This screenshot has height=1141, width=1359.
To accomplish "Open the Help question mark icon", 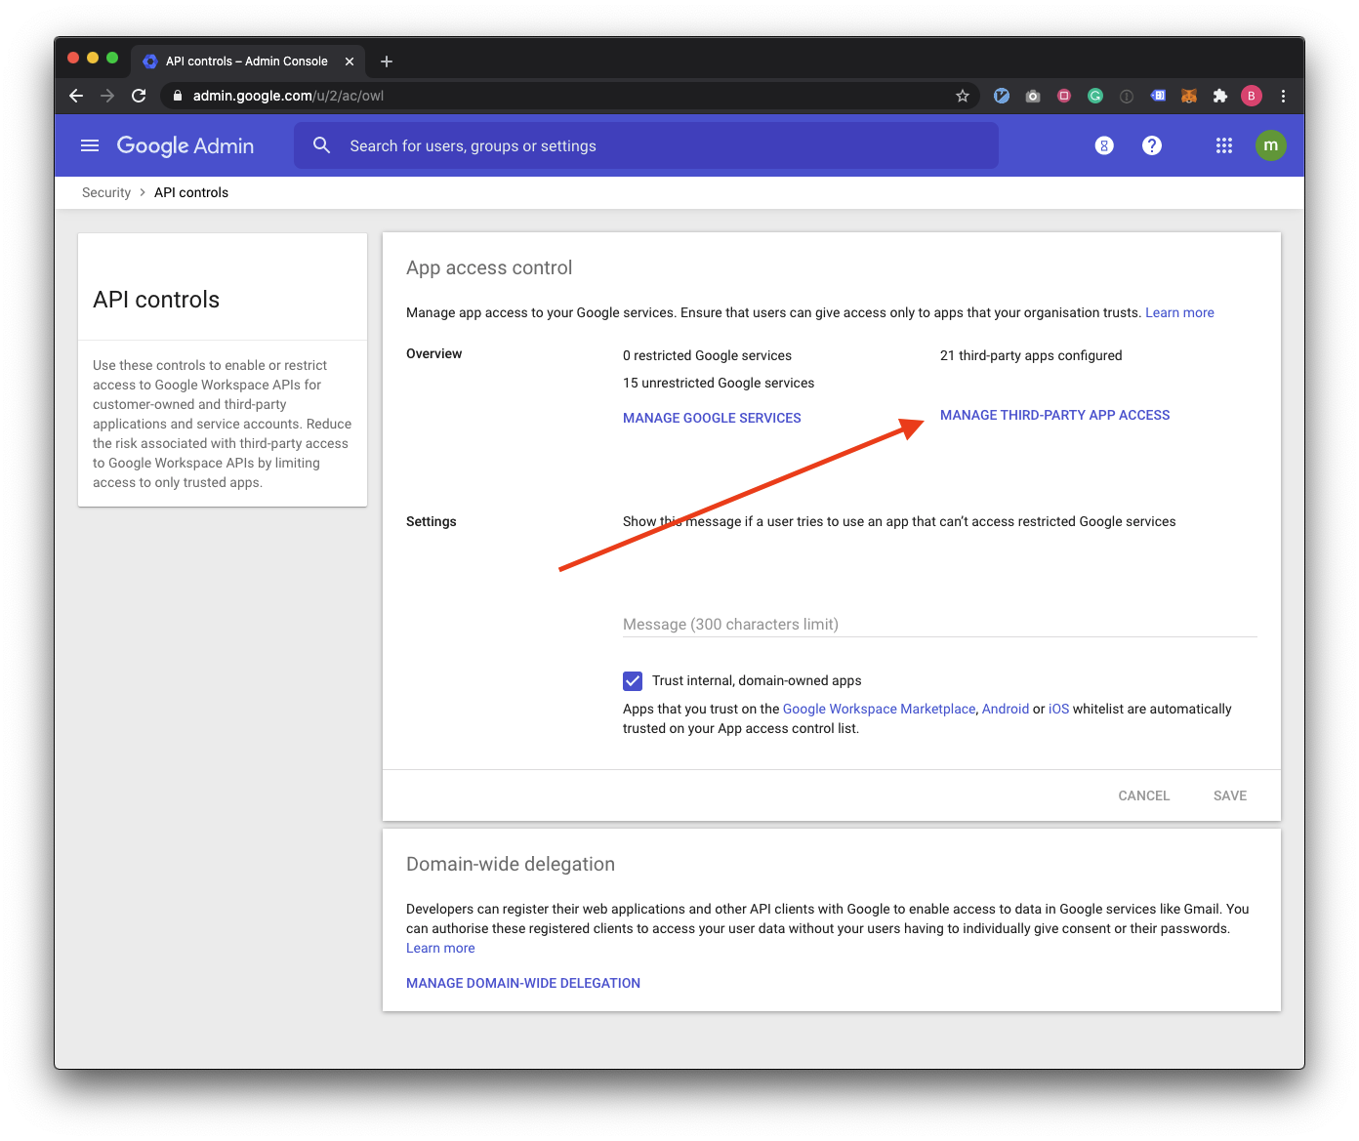I will click(x=1152, y=145).
